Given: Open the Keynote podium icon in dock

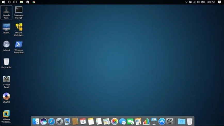Looking at the screenshot, I should 154,121.
